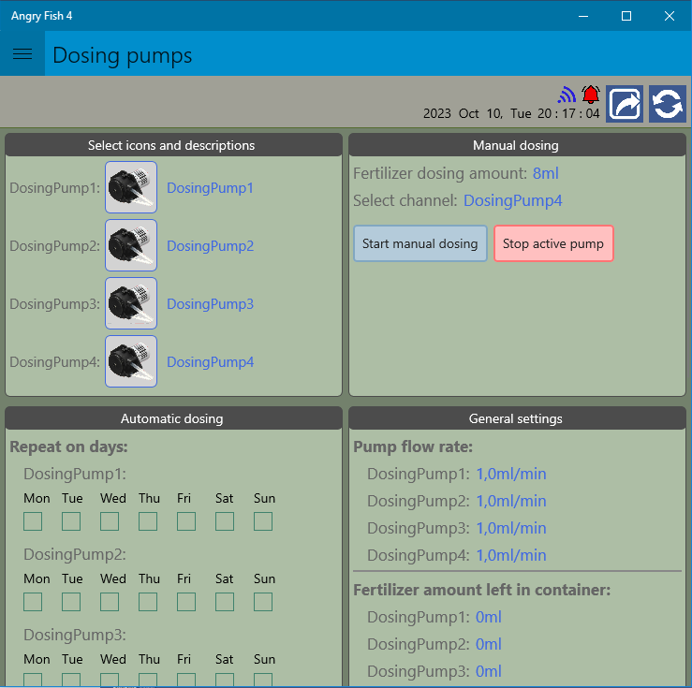Viewport: 692px width, 688px height.
Task: Check Sun for DosingPump2
Action: 263,602
